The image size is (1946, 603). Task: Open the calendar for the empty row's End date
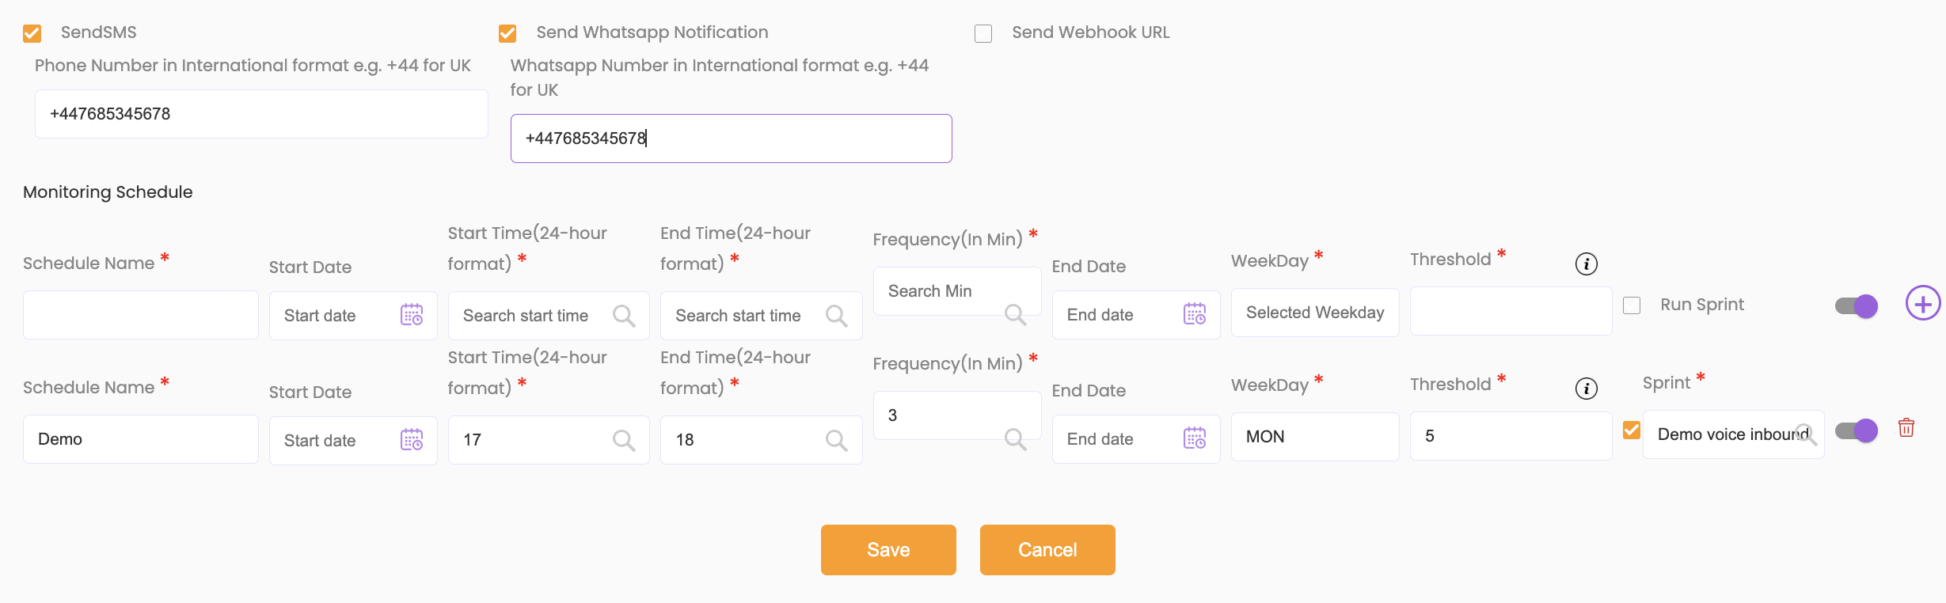(x=1194, y=314)
